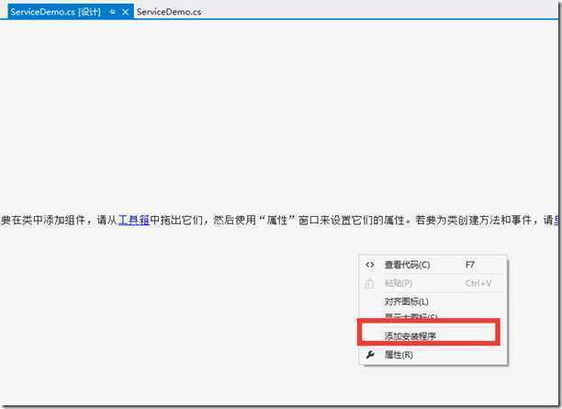Switch to the ServiceDemo.cs code tab
The width and height of the screenshot is (562, 409).
(x=169, y=12)
